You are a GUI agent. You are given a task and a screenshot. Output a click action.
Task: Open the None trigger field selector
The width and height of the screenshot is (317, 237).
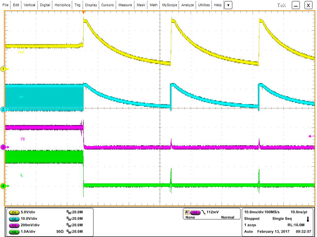point(190,217)
